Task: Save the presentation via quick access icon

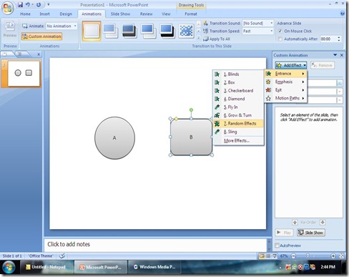Action: [x=20, y=4]
